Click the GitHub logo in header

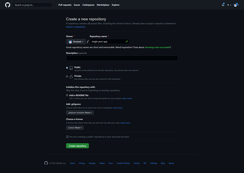point(7,5)
